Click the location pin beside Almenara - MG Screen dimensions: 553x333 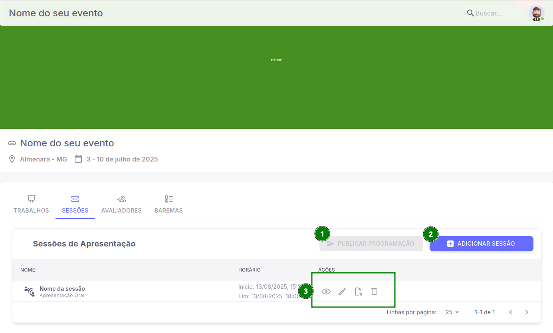12,159
